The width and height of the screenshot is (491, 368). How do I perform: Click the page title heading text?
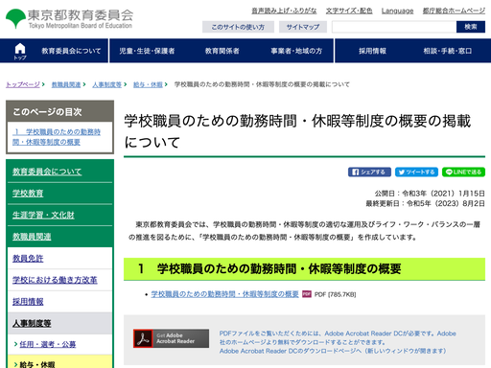click(297, 131)
